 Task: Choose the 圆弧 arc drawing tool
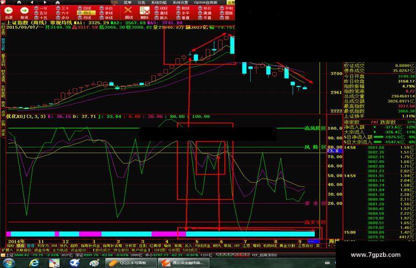(226, 13)
